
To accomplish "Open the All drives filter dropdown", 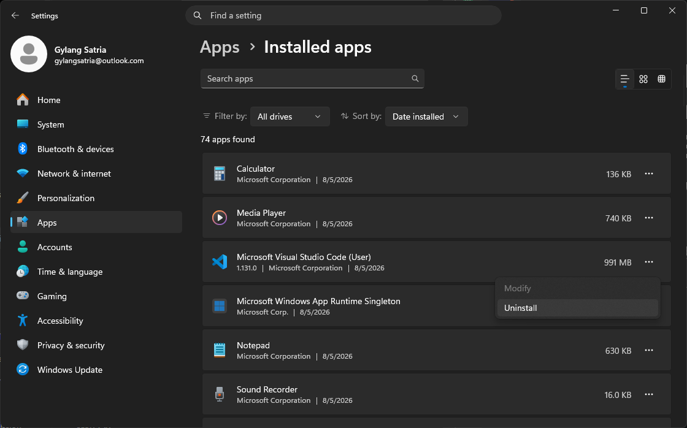I will [290, 117].
